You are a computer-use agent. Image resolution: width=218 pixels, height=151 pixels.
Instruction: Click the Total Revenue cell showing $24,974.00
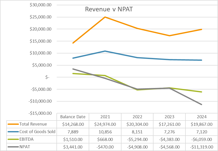click(x=105, y=124)
